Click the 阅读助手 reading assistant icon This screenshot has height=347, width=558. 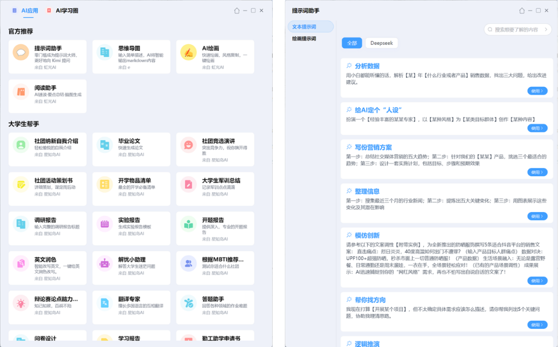(20, 92)
